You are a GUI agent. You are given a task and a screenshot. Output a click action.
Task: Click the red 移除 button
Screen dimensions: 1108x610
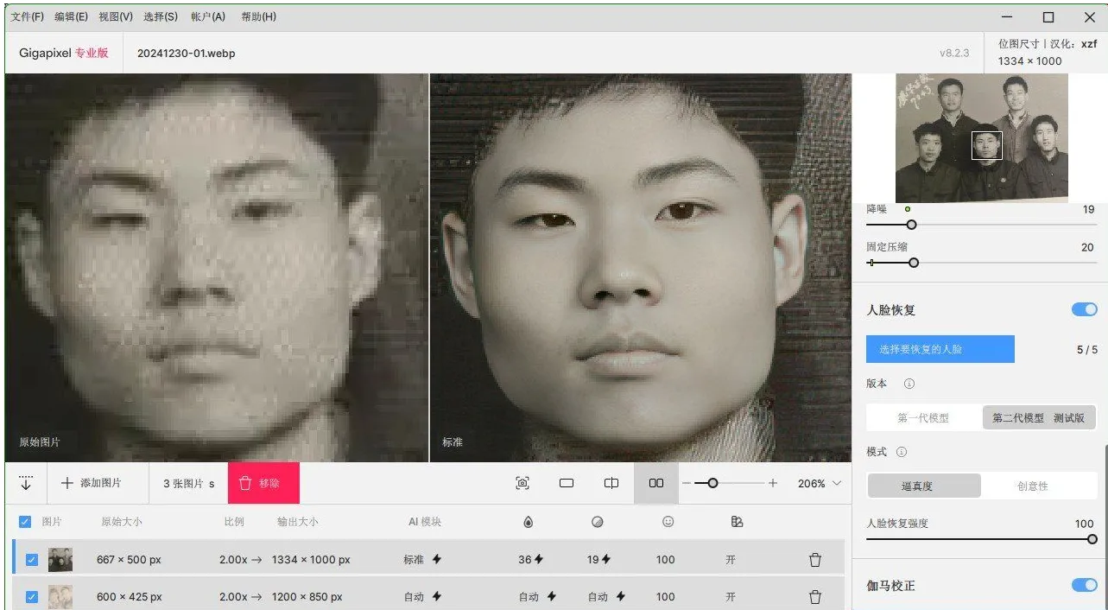point(263,484)
